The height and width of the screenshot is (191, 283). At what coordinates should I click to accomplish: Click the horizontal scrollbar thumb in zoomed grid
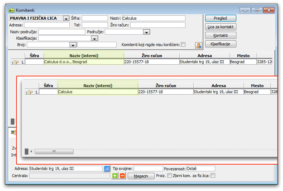[x=54, y=151]
